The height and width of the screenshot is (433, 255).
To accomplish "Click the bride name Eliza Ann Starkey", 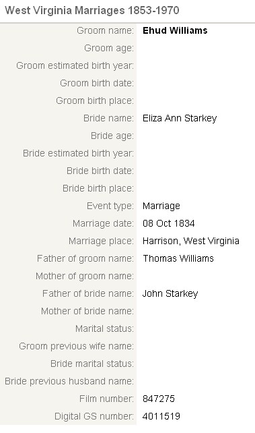I will 180,118.
